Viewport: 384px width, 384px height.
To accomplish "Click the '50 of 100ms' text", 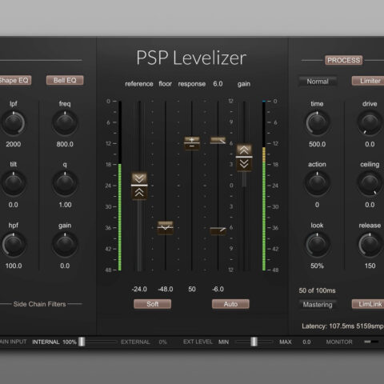I will [x=317, y=290].
